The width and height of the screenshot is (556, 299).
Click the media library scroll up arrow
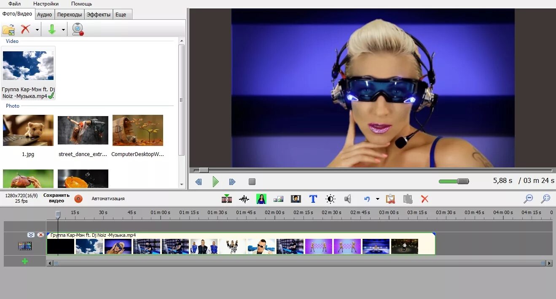pyautogui.click(x=182, y=41)
